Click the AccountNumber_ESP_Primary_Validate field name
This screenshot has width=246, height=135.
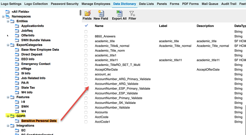click(122, 89)
